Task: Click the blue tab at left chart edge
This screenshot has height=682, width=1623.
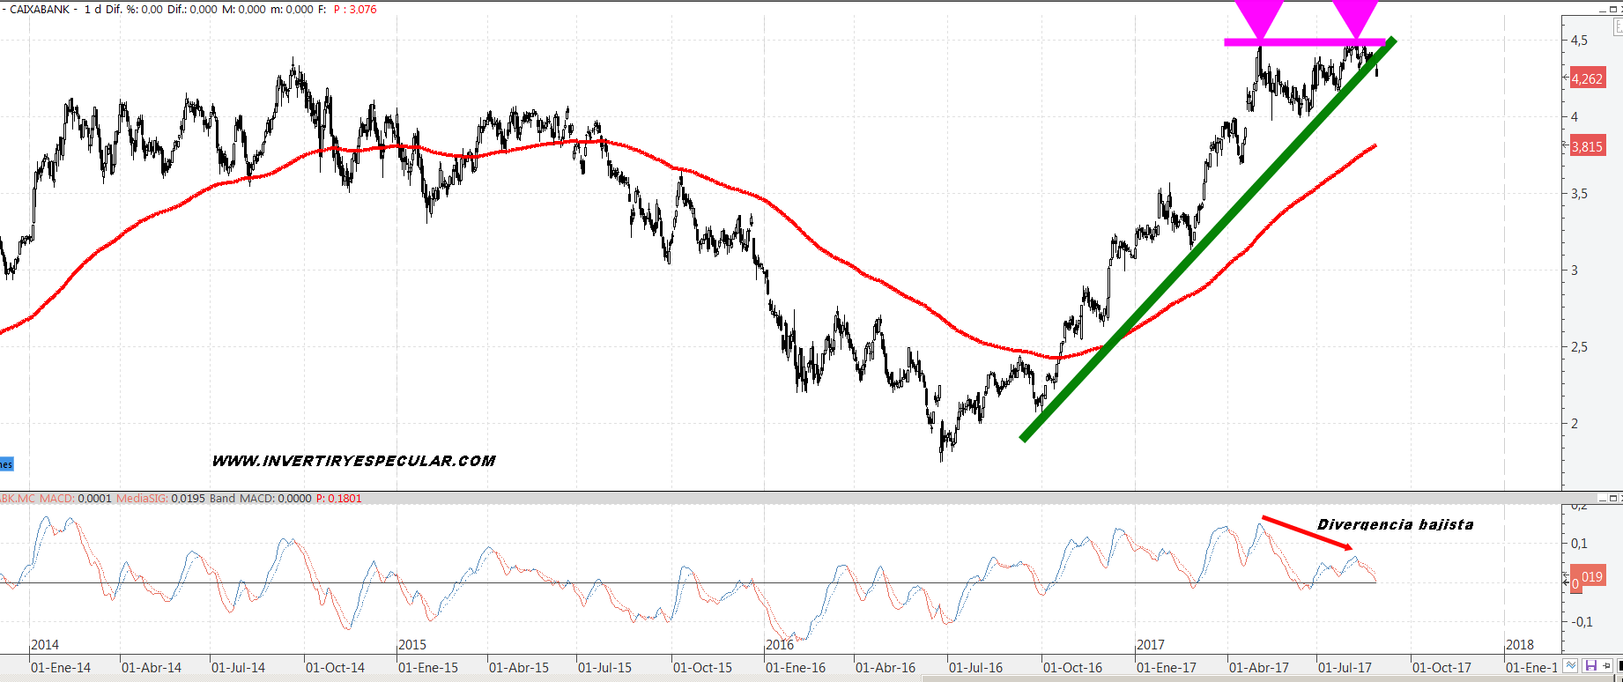Action: coord(6,464)
